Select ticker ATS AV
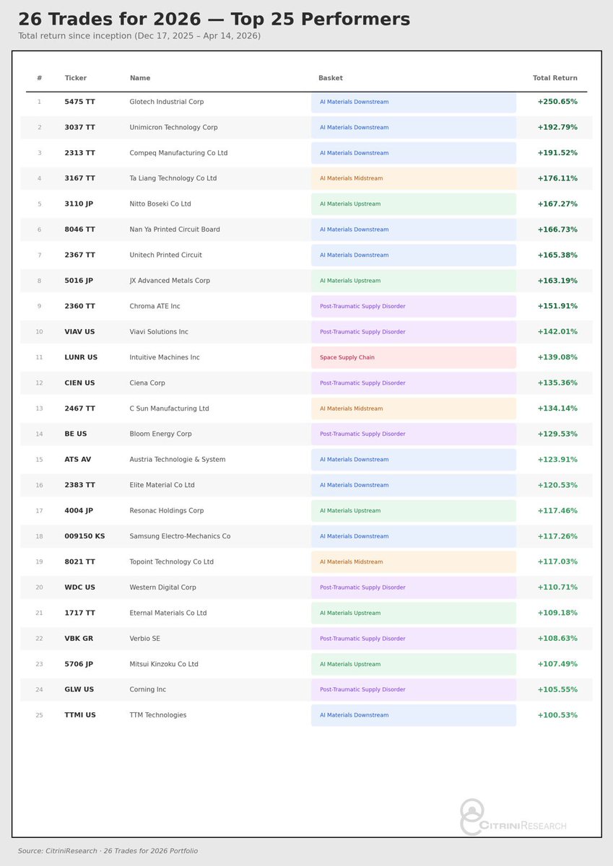The height and width of the screenshot is (866, 613). [78, 460]
